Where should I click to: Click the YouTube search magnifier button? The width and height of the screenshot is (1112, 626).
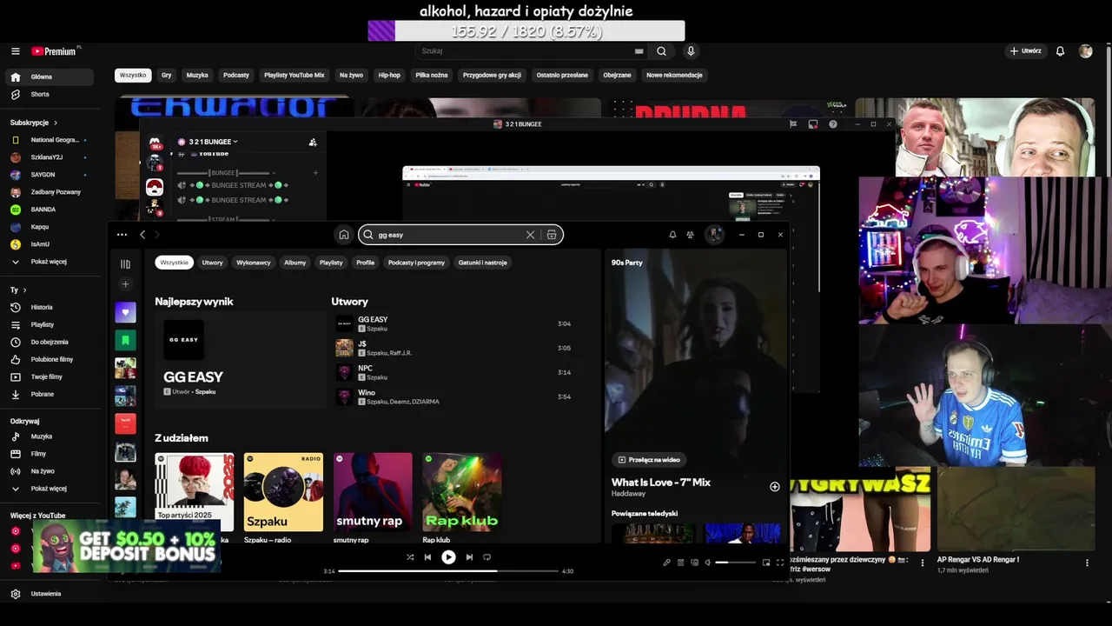[x=661, y=51]
